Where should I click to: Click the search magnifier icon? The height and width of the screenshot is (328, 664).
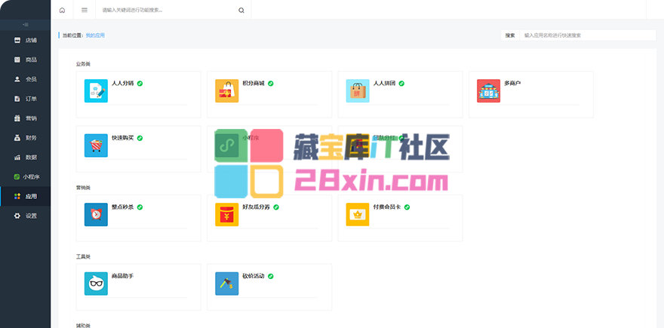(x=241, y=10)
